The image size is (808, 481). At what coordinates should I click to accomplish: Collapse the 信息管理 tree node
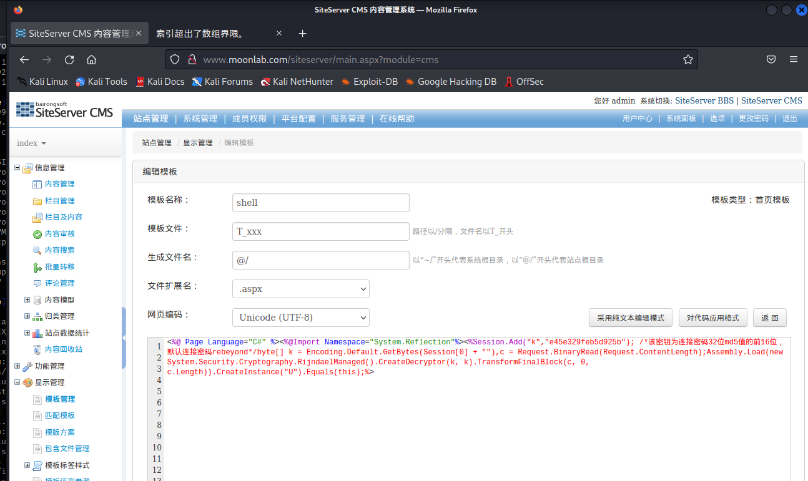(x=17, y=168)
